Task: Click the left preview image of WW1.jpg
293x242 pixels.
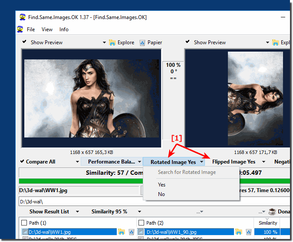Action: click(92, 98)
